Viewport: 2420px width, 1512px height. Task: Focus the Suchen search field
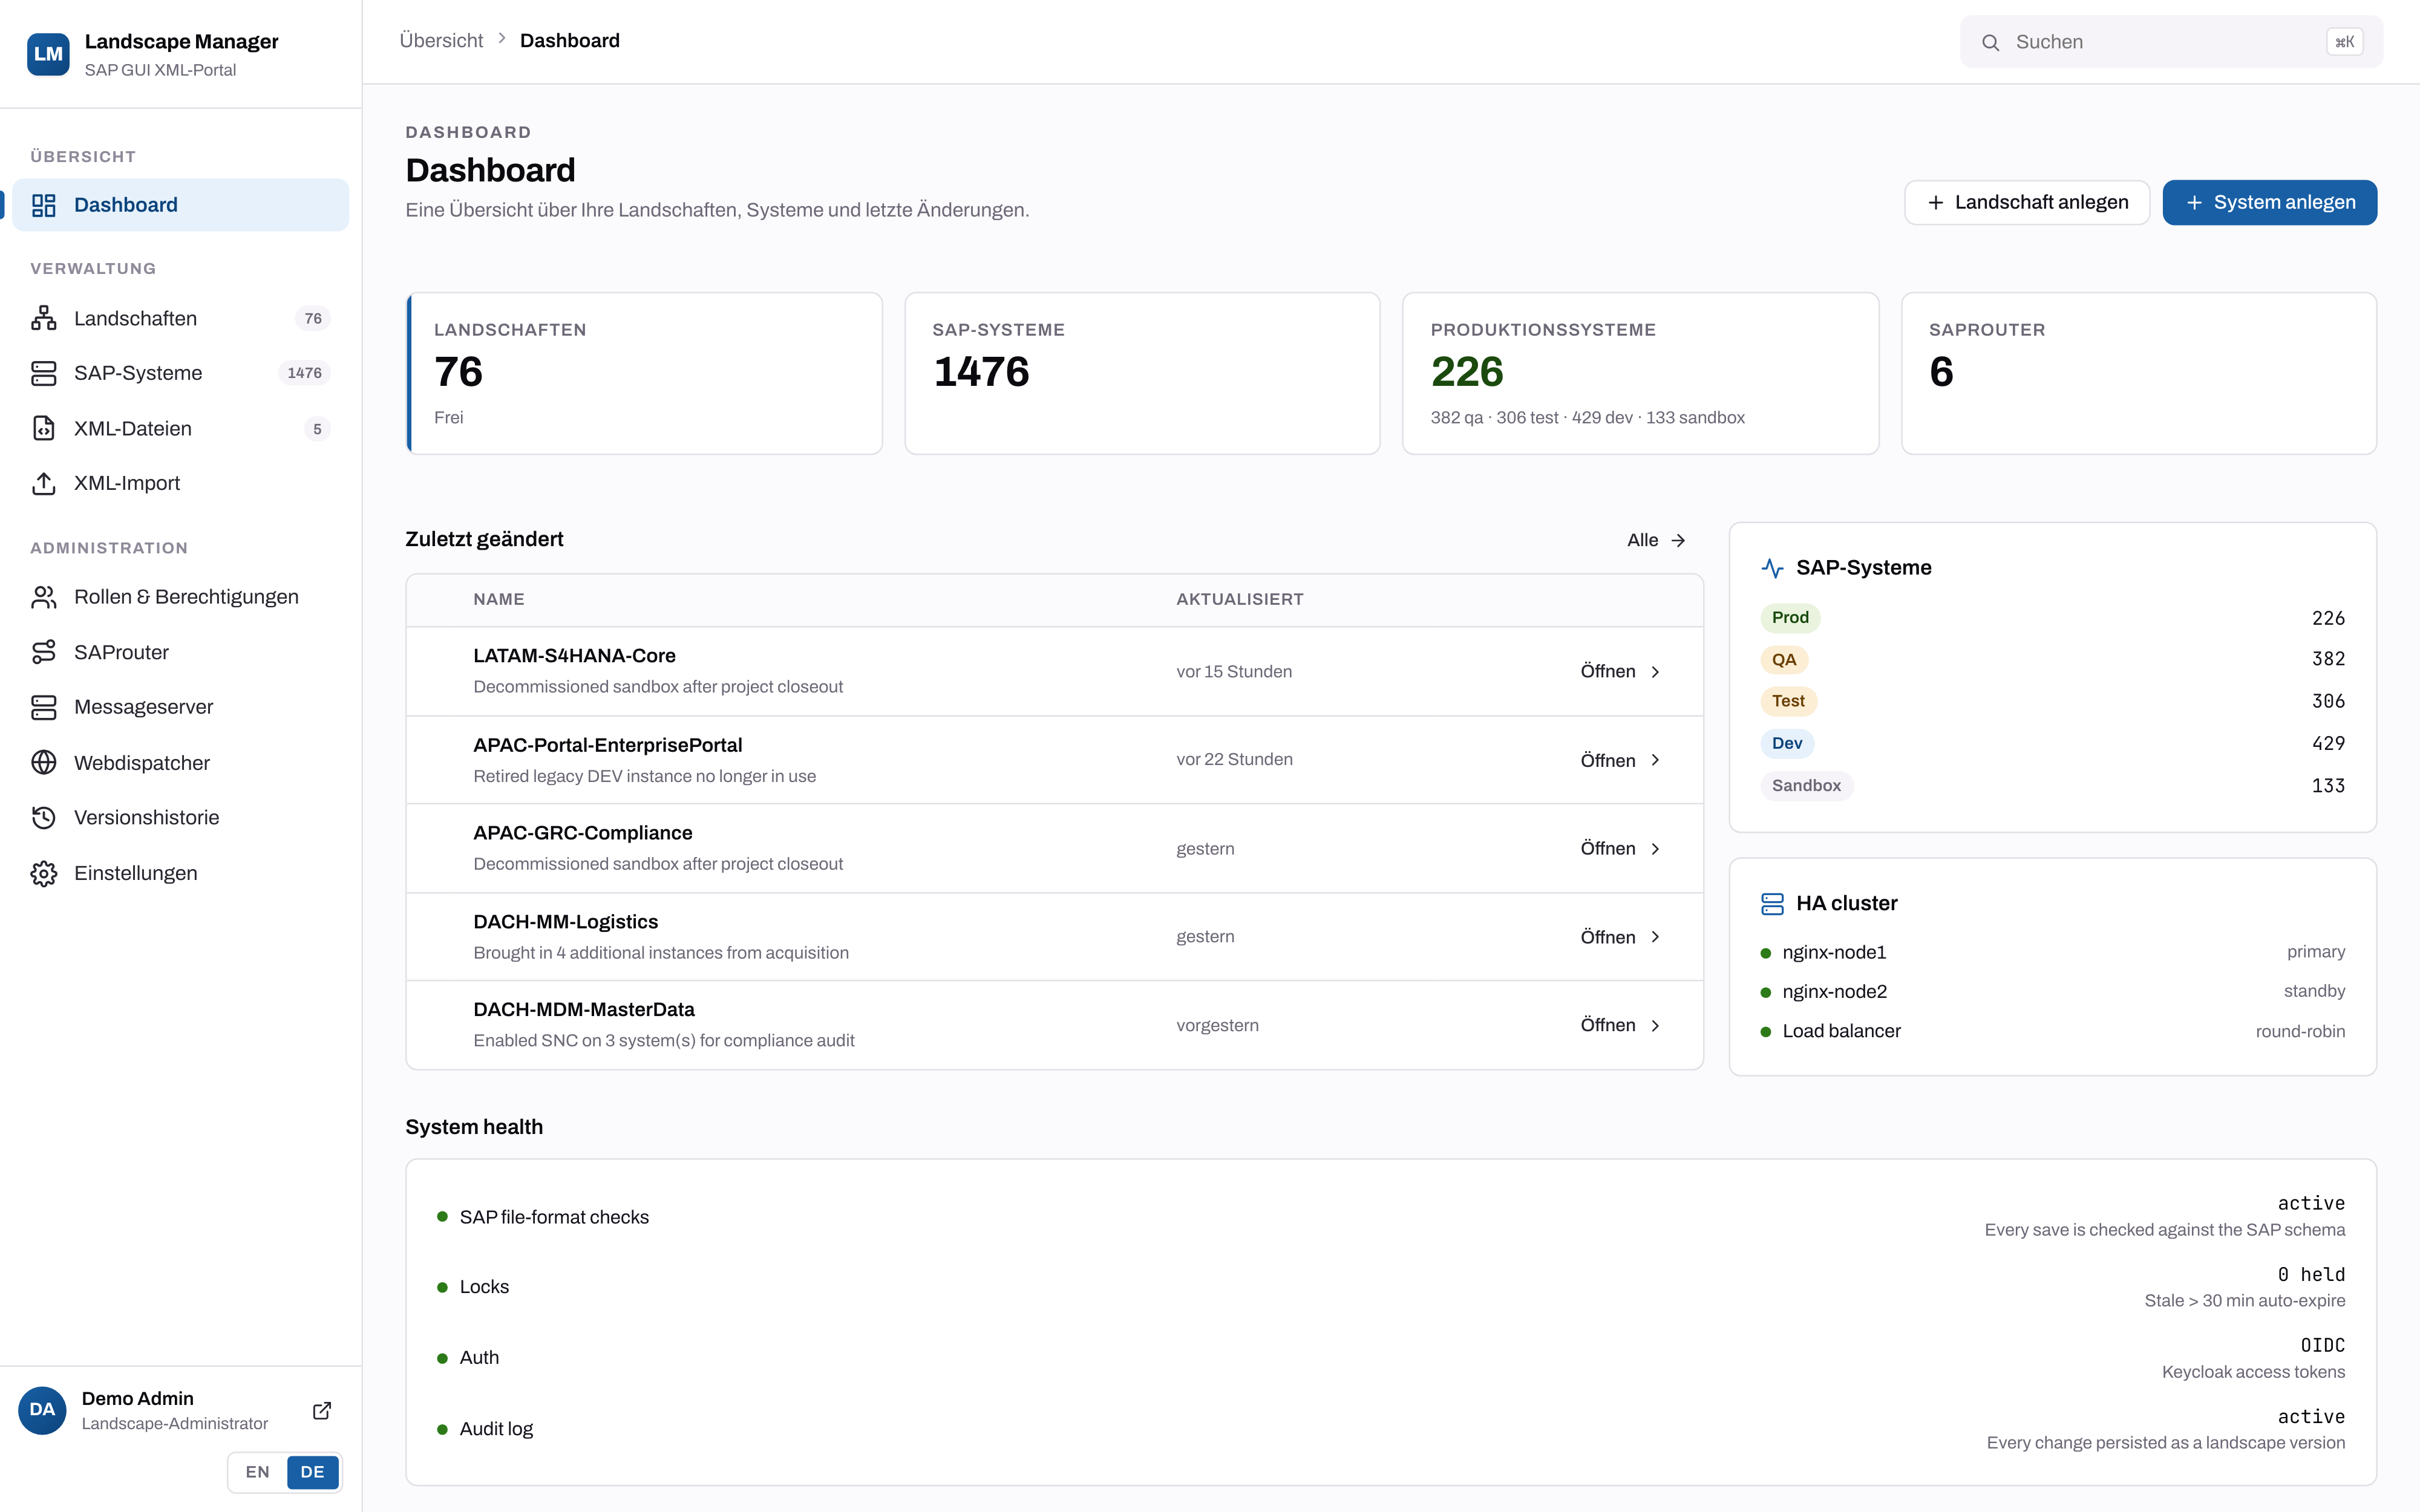(2171, 42)
